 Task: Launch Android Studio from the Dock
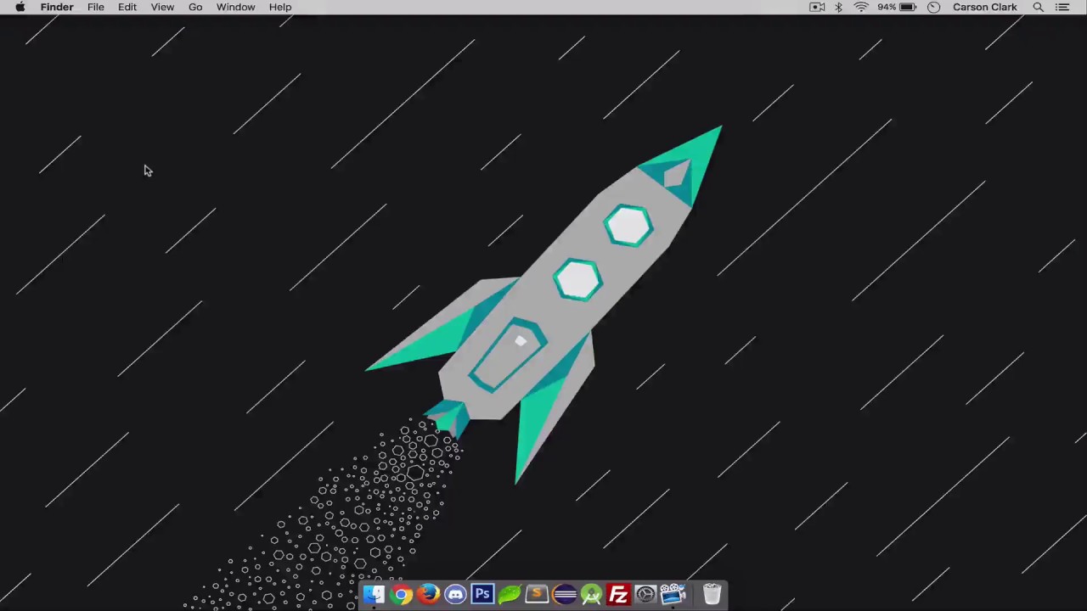click(x=591, y=594)
